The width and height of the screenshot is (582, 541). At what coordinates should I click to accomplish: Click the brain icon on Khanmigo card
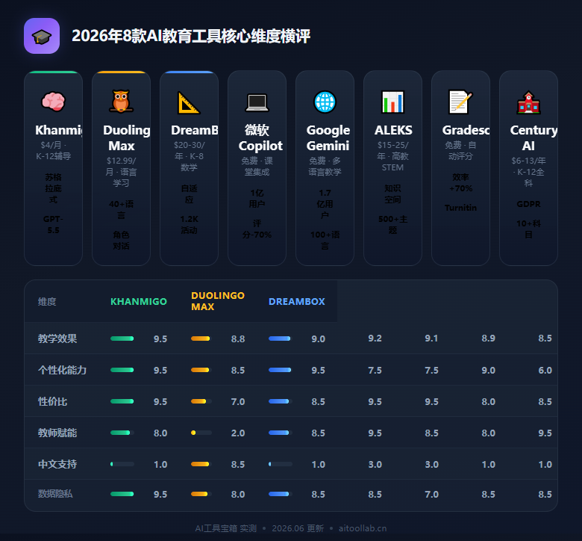[x=53, y=102]
